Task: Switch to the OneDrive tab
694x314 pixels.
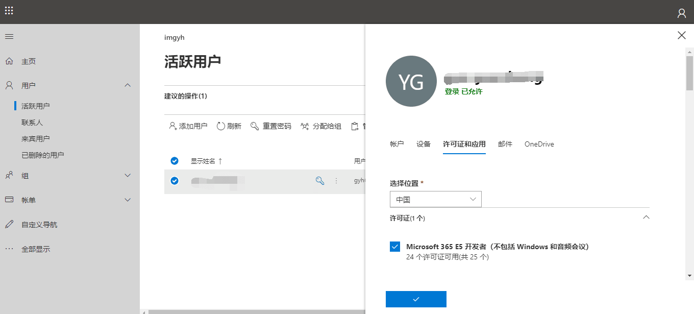Action: point(539,144)
